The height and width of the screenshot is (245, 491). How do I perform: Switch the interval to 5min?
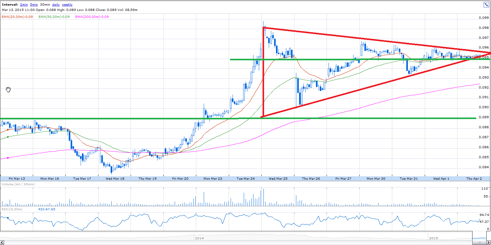[x=34, y=5]
